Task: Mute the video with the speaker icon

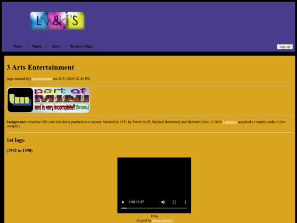Action: coord(163,202)
